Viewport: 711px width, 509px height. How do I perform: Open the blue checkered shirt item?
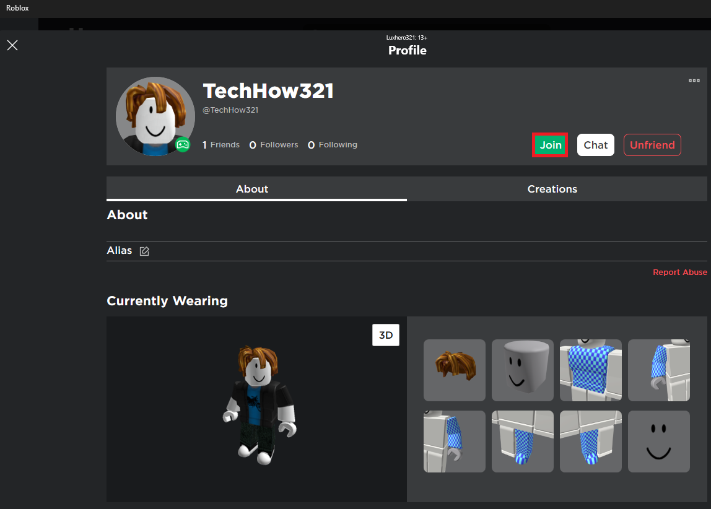(590, 370)
